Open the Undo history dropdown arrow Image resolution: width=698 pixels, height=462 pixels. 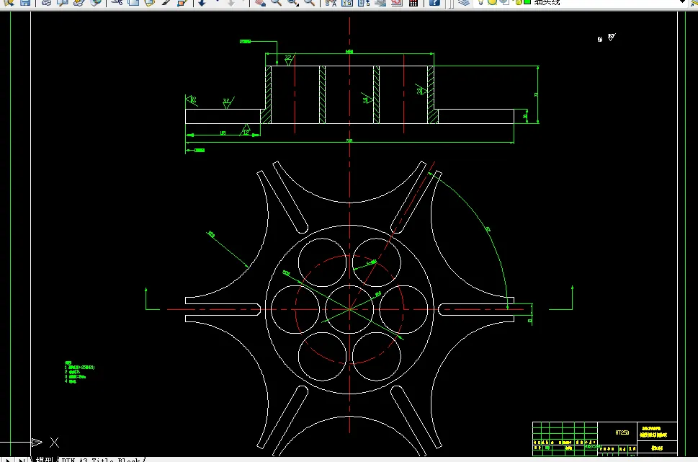[x=218, y=2]
